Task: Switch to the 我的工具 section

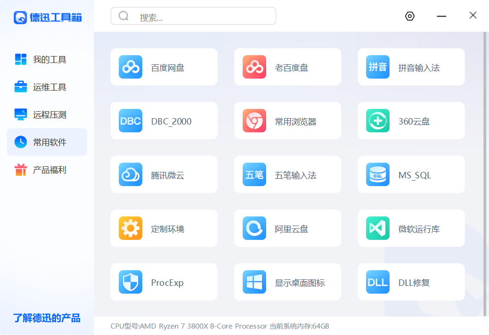Action: click(47, 59)
